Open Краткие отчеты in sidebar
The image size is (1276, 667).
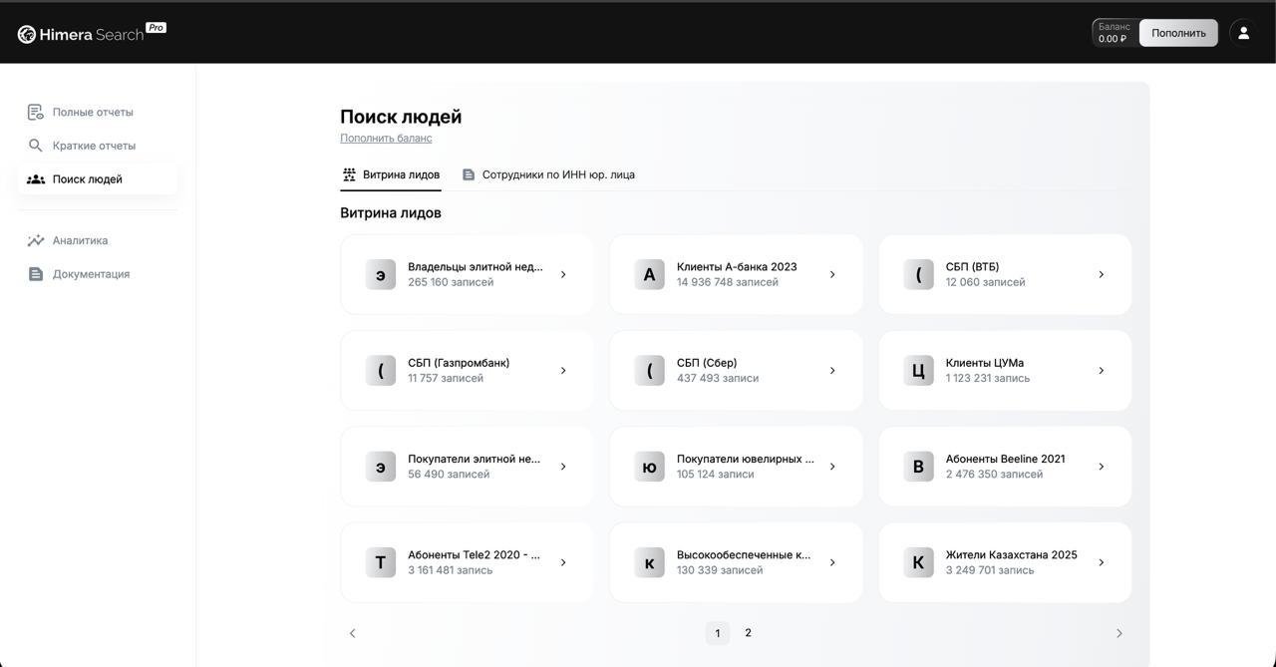[x=97, y=146]
